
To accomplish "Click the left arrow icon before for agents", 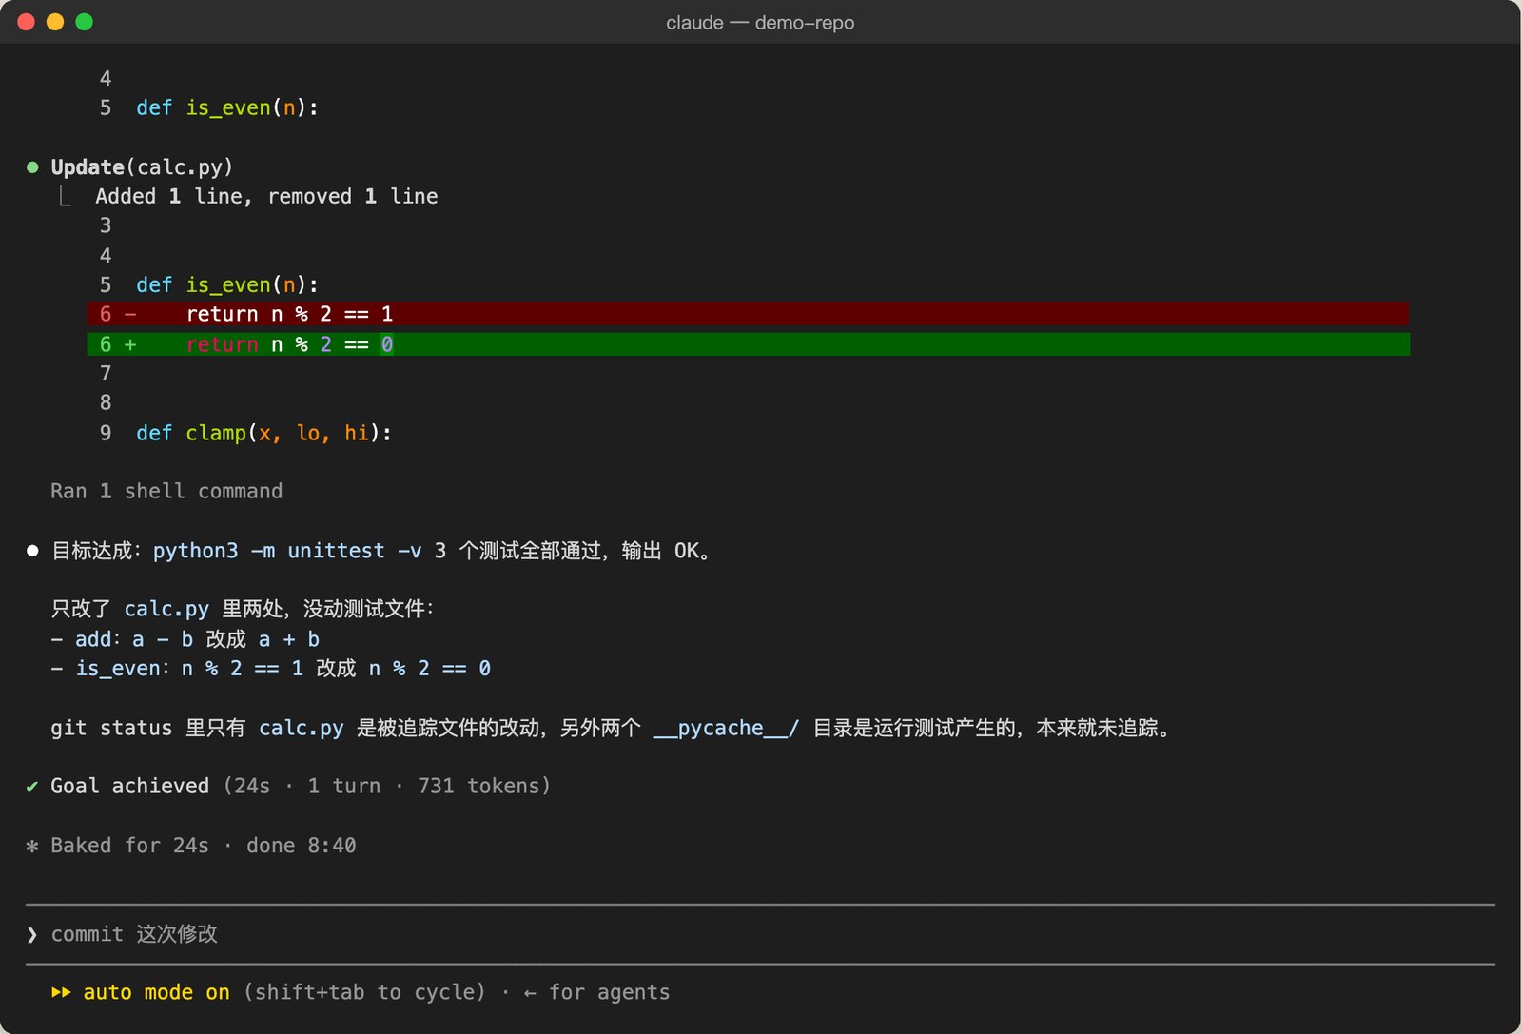I will 530,993.
